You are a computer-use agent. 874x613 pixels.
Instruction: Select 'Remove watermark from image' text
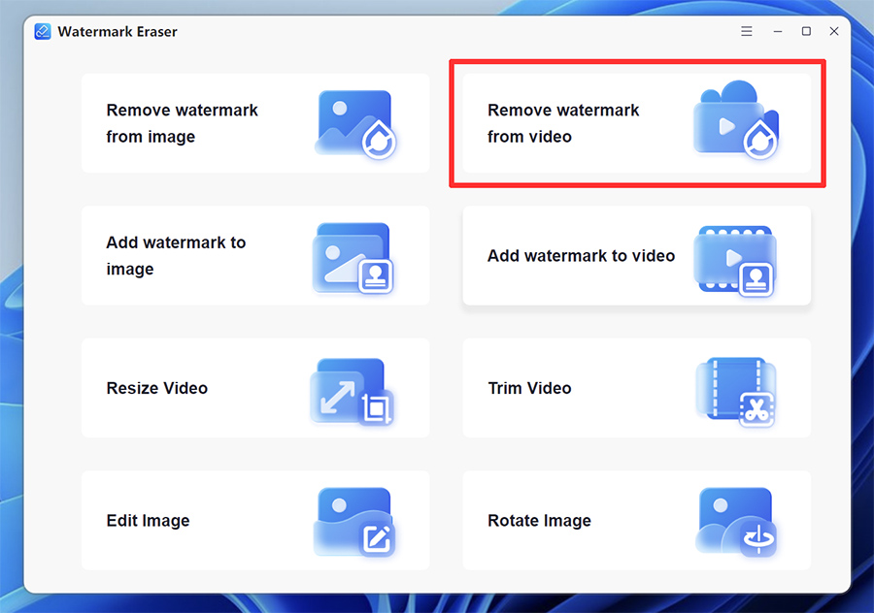click(x=183, y=123)
